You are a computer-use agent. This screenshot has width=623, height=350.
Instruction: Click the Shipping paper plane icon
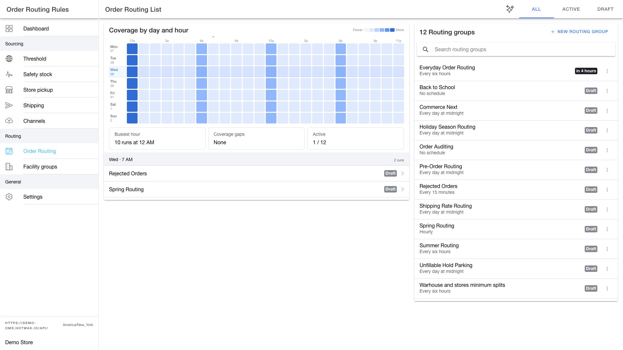[x=9, y=105]
